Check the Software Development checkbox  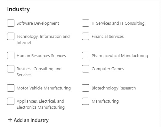11,23
